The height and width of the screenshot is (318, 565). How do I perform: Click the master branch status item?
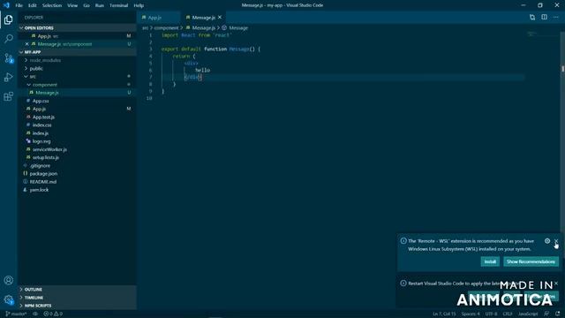[x=16, y=314]
